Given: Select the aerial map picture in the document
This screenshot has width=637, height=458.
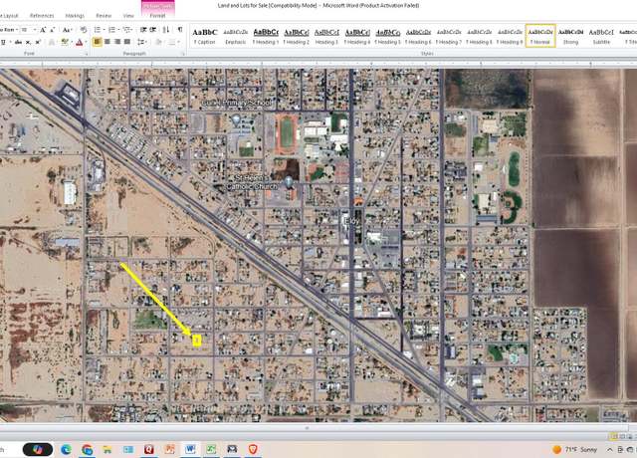Looking at the screenshot, I should (318, 245).
